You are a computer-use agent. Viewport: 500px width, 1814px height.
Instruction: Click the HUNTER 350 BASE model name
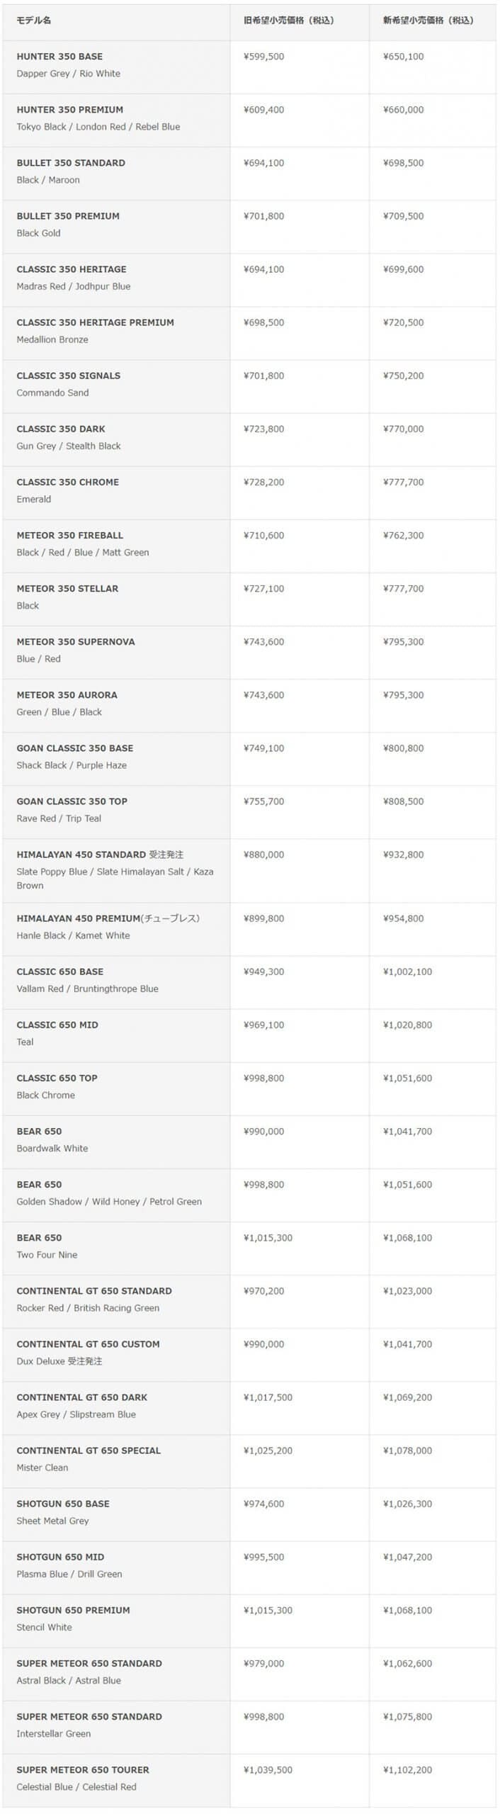click(x=59, y=57)
